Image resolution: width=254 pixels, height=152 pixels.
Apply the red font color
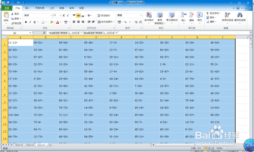tap(57, 22)
